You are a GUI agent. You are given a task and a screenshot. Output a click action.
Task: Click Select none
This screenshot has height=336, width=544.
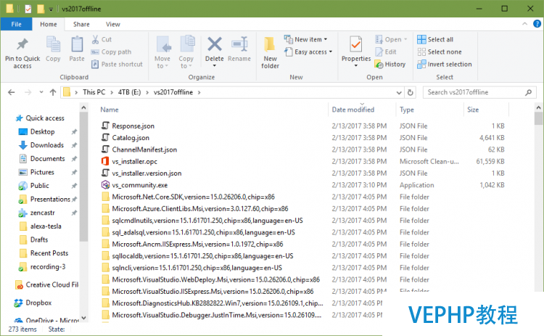tap(440, 52)
